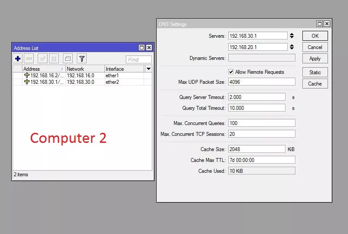Close the DNS Settings window
This screenshot has width=348, height=234.
(327, 24)
